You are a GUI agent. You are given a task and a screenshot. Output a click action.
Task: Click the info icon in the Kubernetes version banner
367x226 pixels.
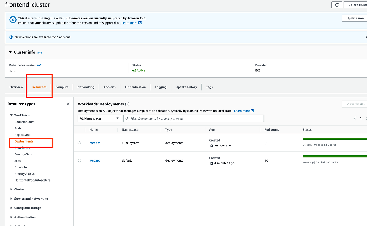[x=13, y=19]
